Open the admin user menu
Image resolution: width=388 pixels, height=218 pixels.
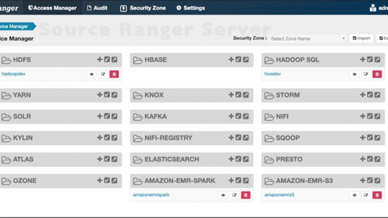[x=379, y=8]
